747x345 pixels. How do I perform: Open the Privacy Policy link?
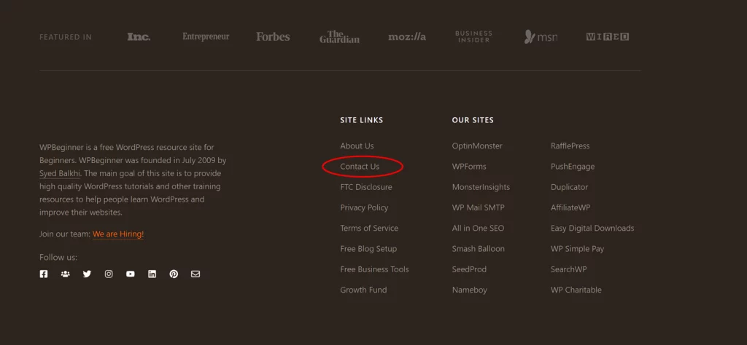[x=364, y=207]
